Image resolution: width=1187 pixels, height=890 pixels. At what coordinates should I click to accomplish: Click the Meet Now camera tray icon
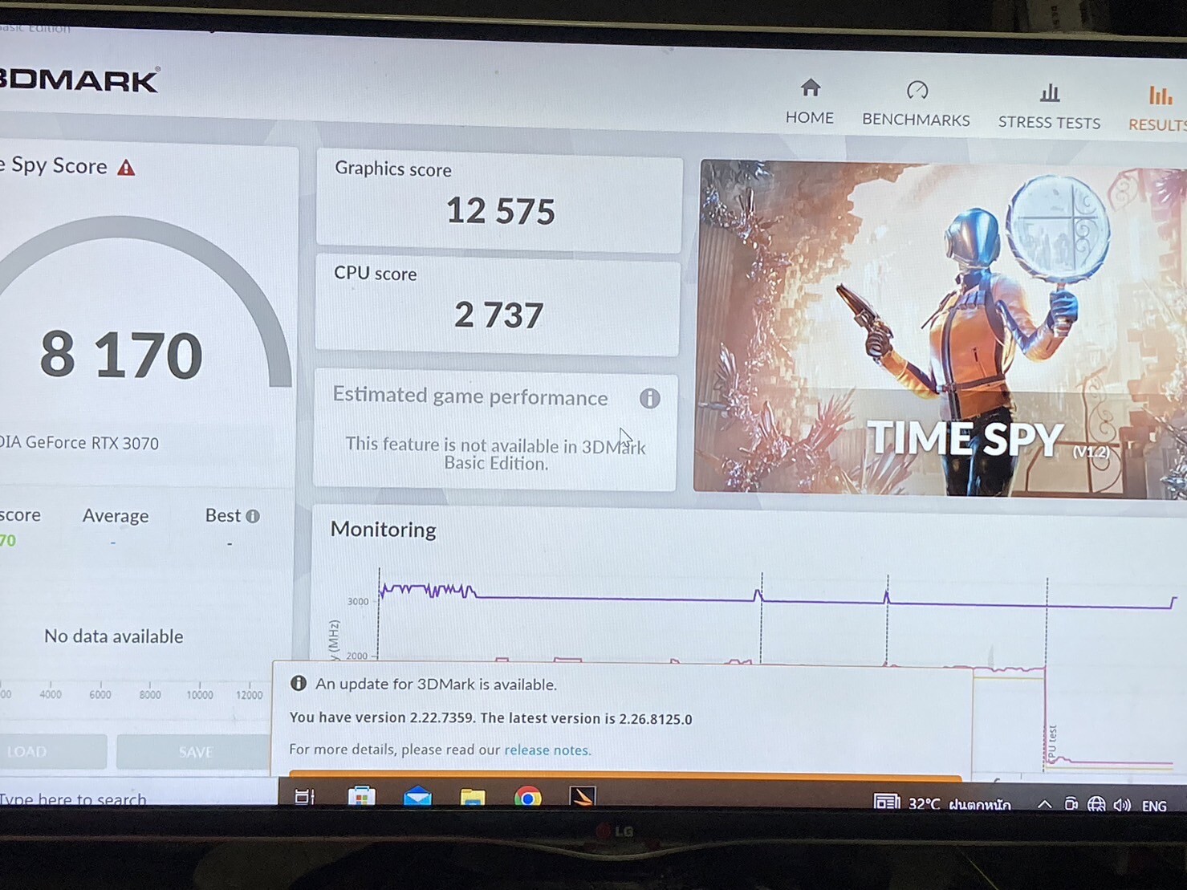(x=1071, y=804)
